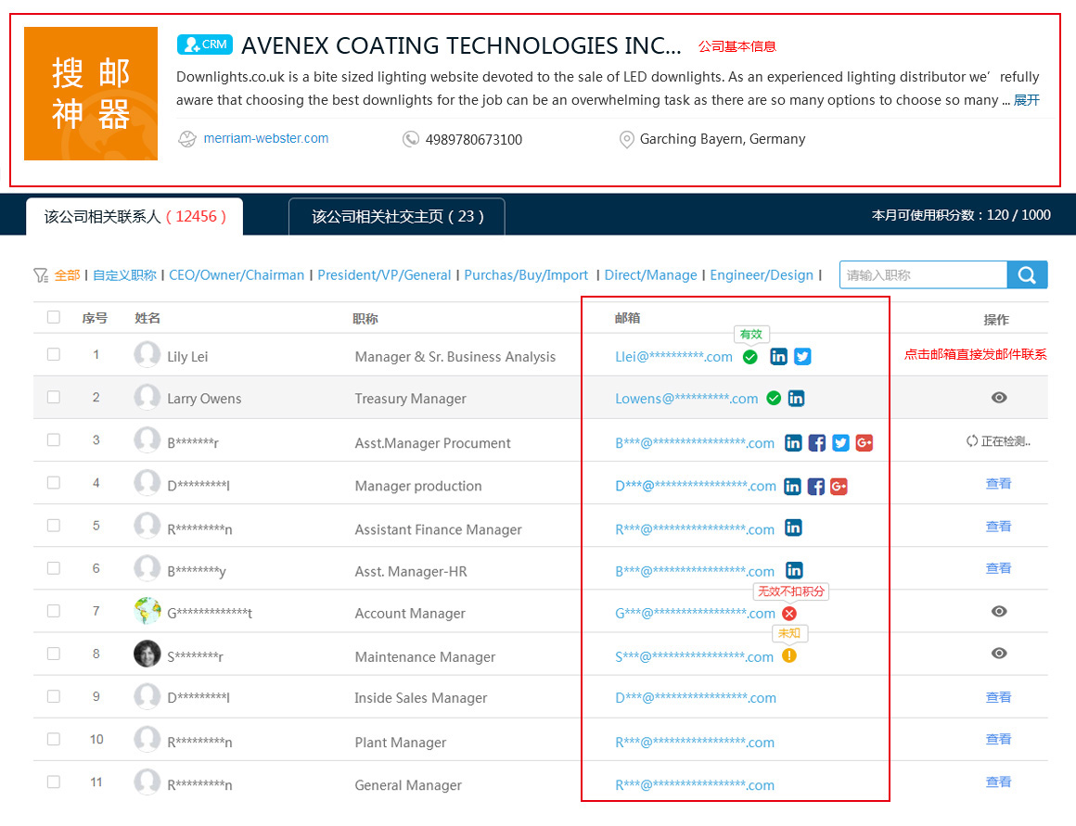Click the search magnifier button
The image size is (1076, 826).
coord(1027,275)
